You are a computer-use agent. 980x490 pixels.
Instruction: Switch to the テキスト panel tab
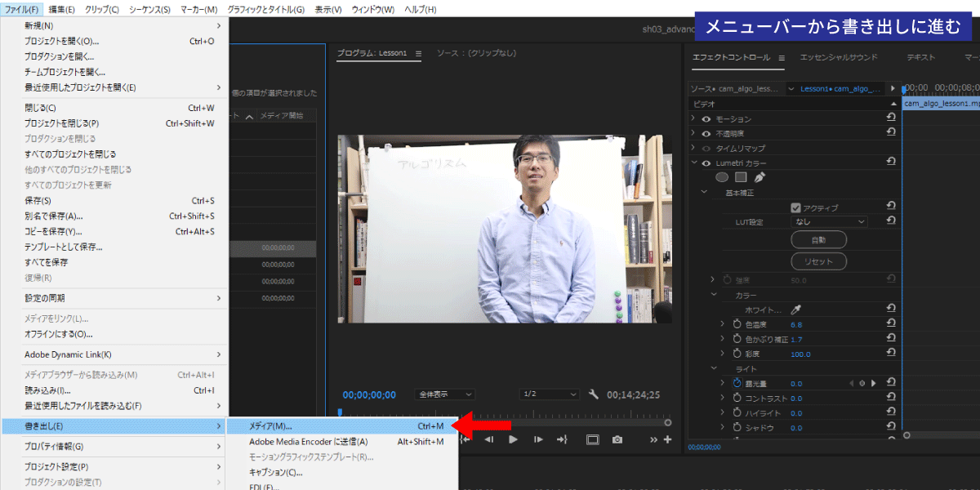click(x=920, y=57)
